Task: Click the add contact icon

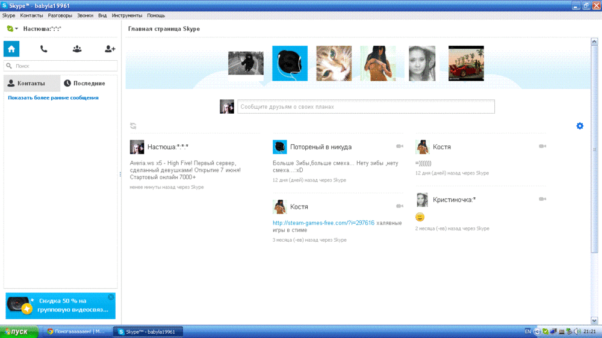Action: tap(110, 49)
